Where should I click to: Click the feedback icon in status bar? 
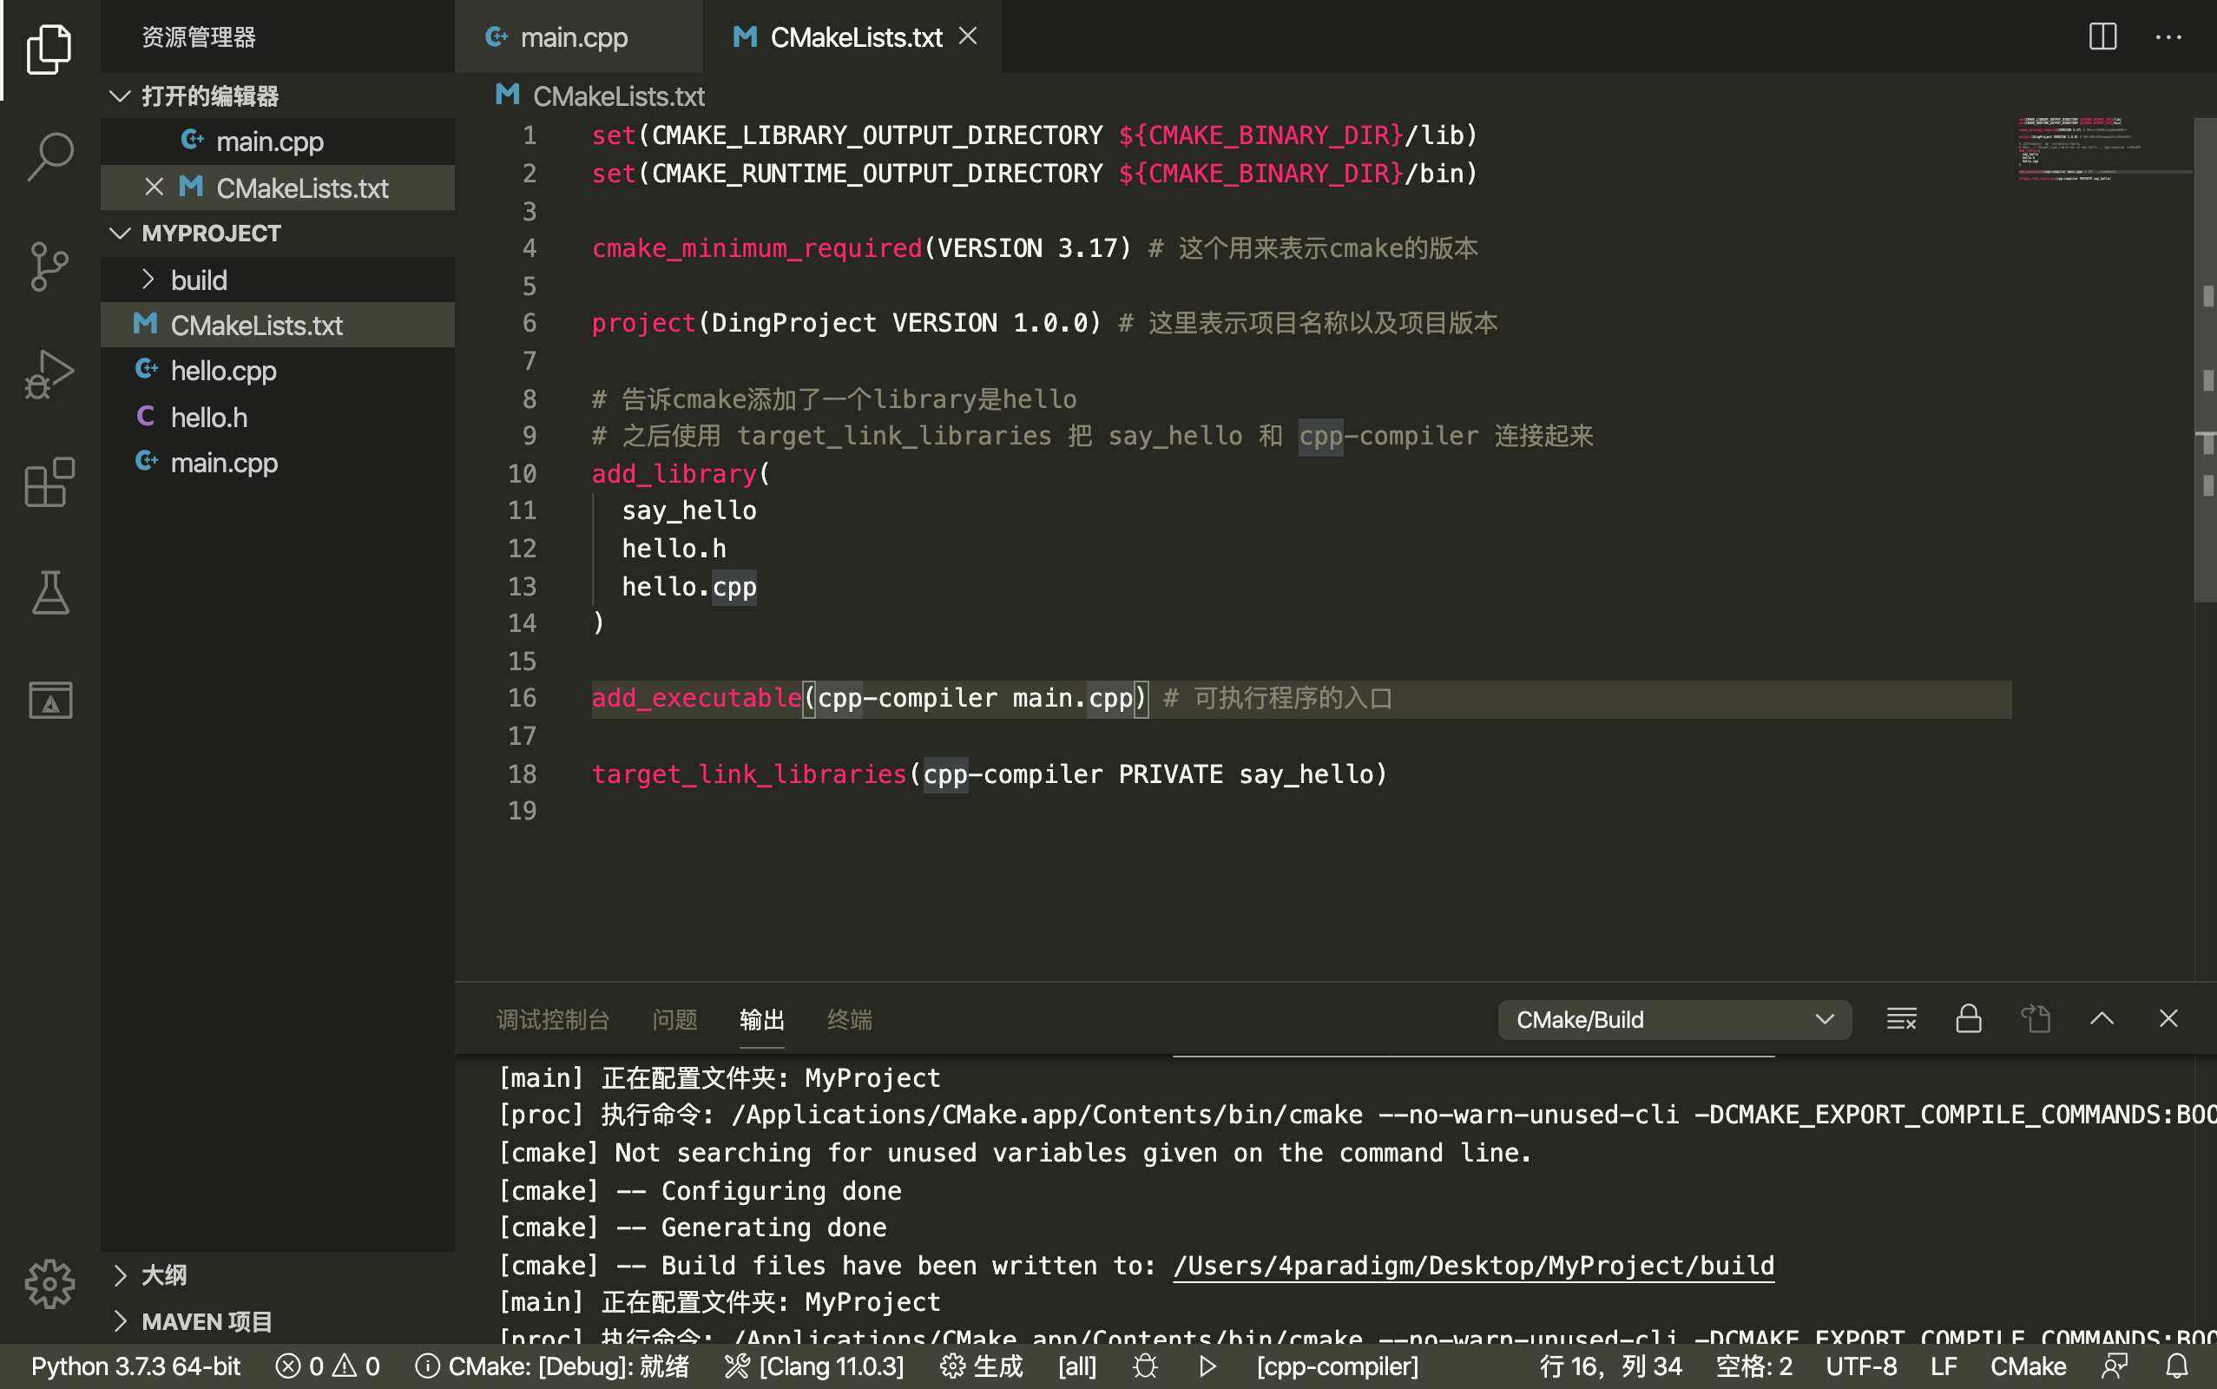pos(2115,1366)
